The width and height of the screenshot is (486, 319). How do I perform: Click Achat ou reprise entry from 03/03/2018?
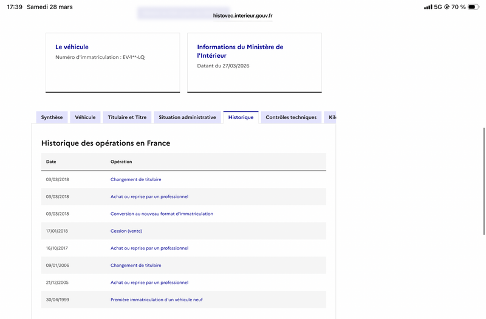(149, 197)
